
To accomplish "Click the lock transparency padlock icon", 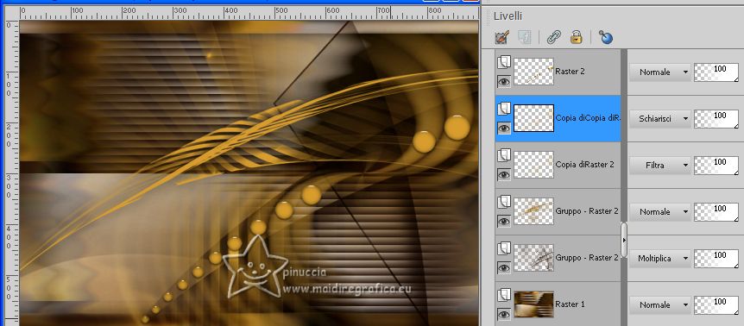I will point(576,37).
